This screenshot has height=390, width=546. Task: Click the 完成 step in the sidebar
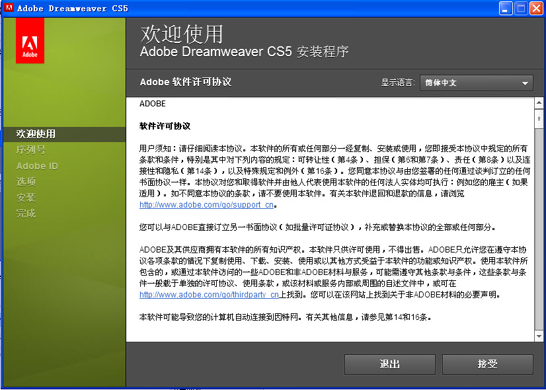click(26, 214)
